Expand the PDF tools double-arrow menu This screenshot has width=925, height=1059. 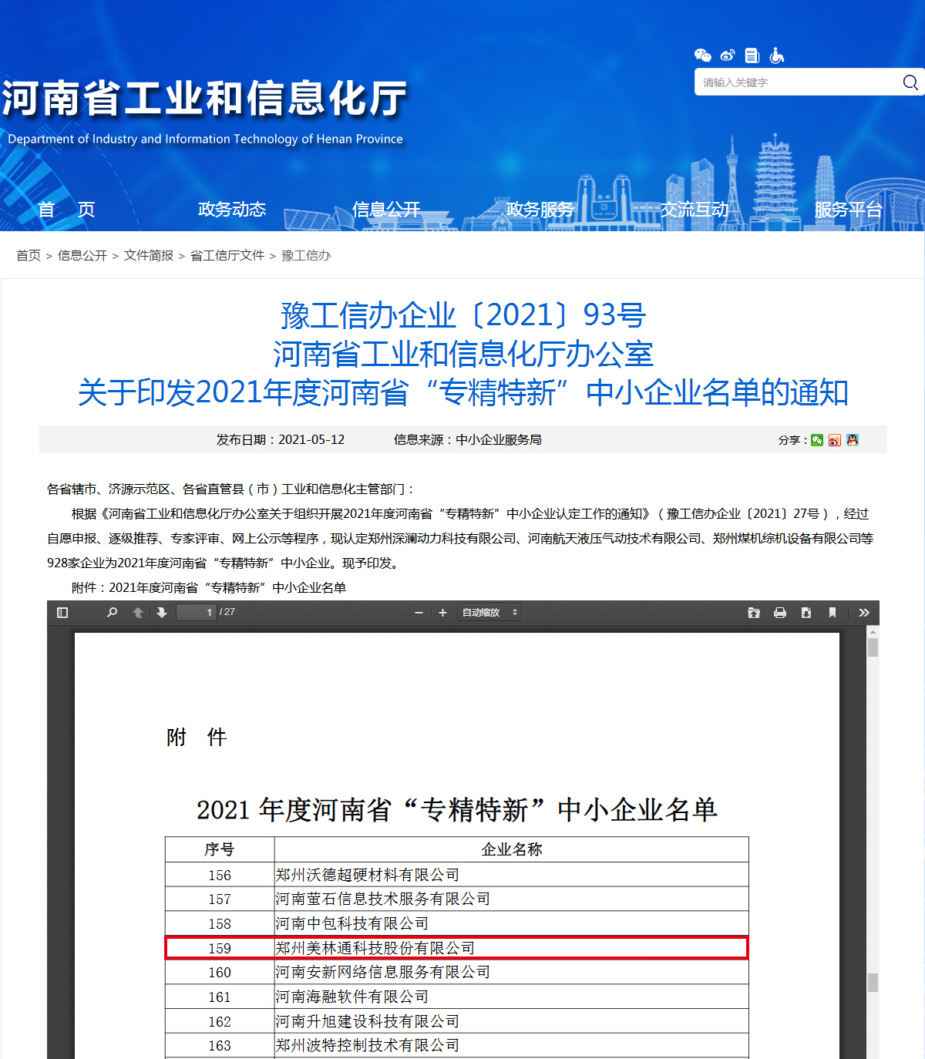click(x=864, y=613)
